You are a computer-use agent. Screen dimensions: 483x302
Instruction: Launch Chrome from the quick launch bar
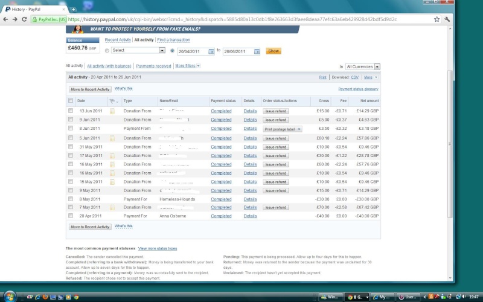click(x=76, y=297)
